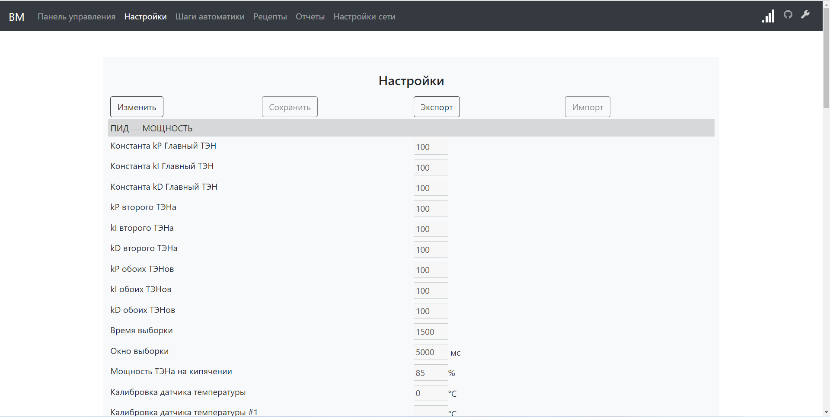Click Калибровка датчика температуры field showing 0
Image resolution: width=830 pixels, height=417 pixels.
click(x=431, y=393)
